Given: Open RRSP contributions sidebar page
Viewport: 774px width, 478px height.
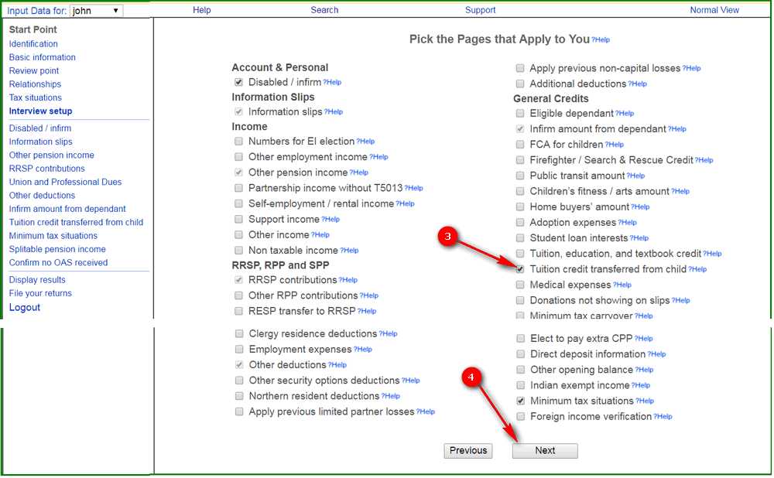Looking at the screenshot, I should pyautogui.click(x=47, y=168).
